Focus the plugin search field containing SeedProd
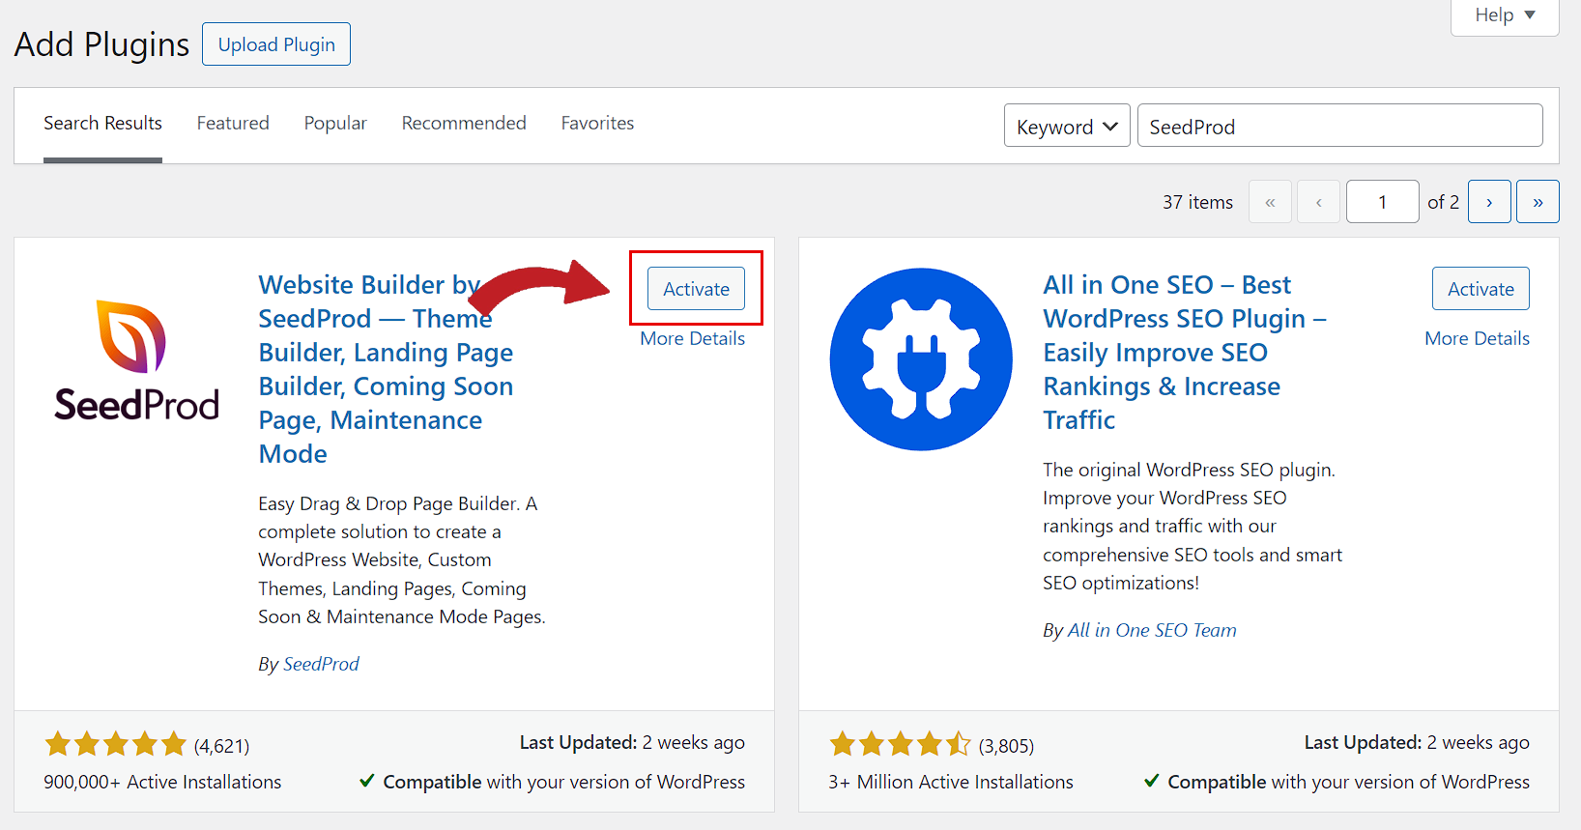This screenshot has height=830, width=1581. (1339, 126)
